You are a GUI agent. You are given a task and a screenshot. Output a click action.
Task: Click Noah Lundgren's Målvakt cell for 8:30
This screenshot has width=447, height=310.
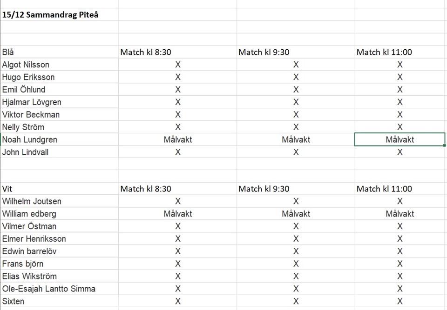point(178,139)
